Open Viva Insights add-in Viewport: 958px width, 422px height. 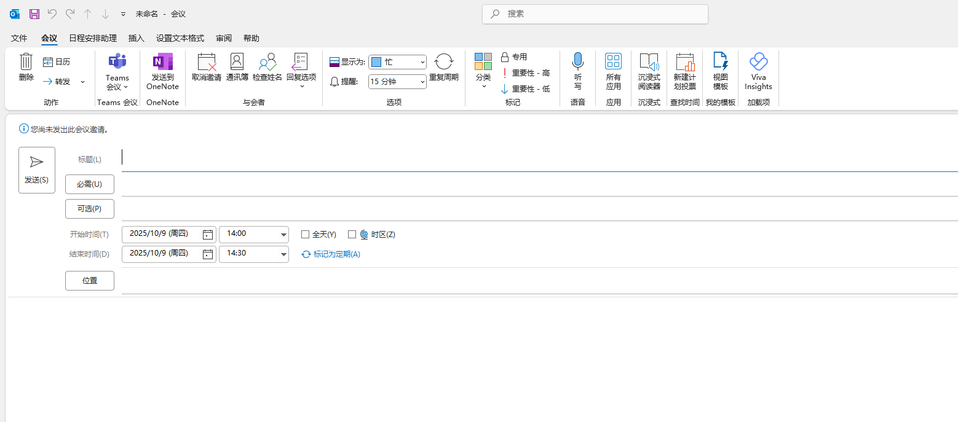[x=758, y=62]
